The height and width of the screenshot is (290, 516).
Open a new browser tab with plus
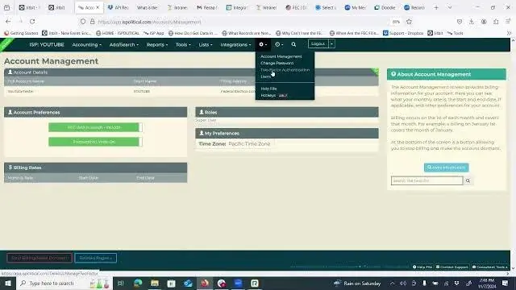[436, 7]
